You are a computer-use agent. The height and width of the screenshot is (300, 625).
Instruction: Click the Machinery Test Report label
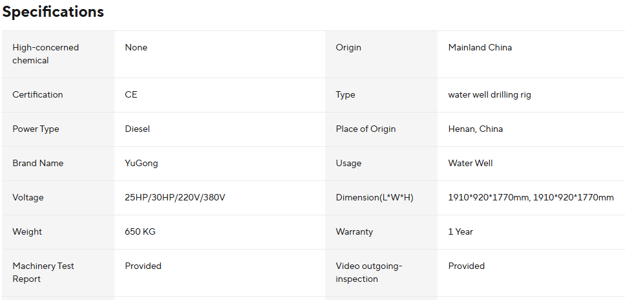43,272
